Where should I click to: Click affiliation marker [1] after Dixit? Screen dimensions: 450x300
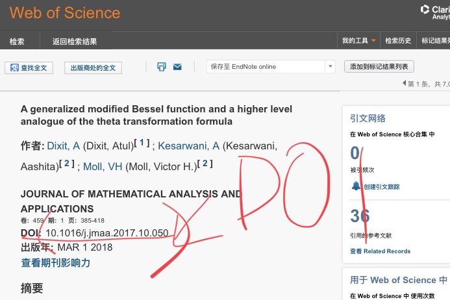[142, 143]
